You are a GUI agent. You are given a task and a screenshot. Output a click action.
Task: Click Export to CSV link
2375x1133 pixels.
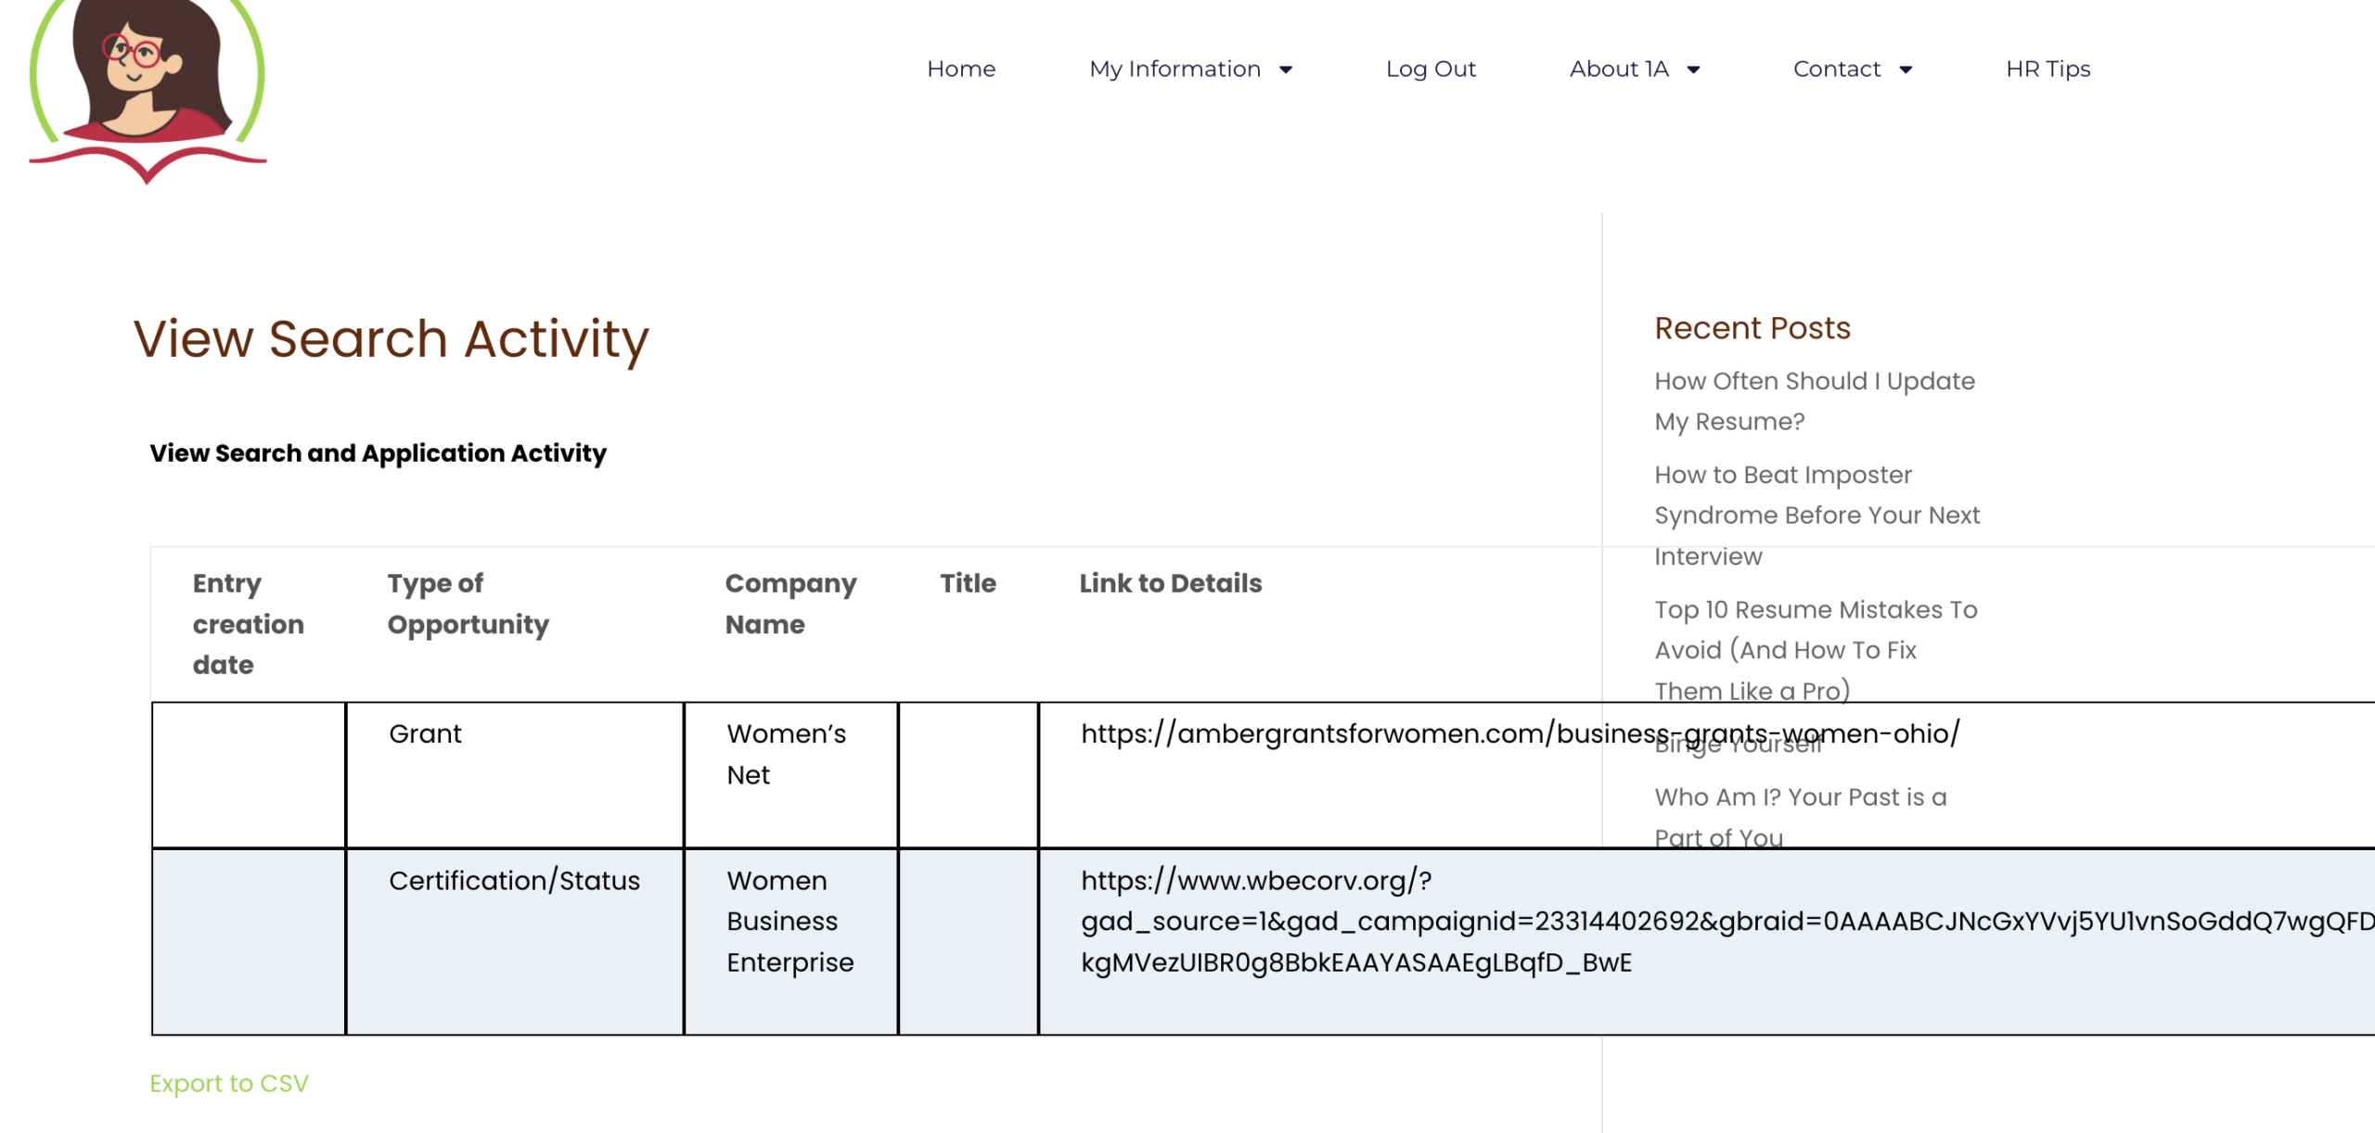(229, 1083)
